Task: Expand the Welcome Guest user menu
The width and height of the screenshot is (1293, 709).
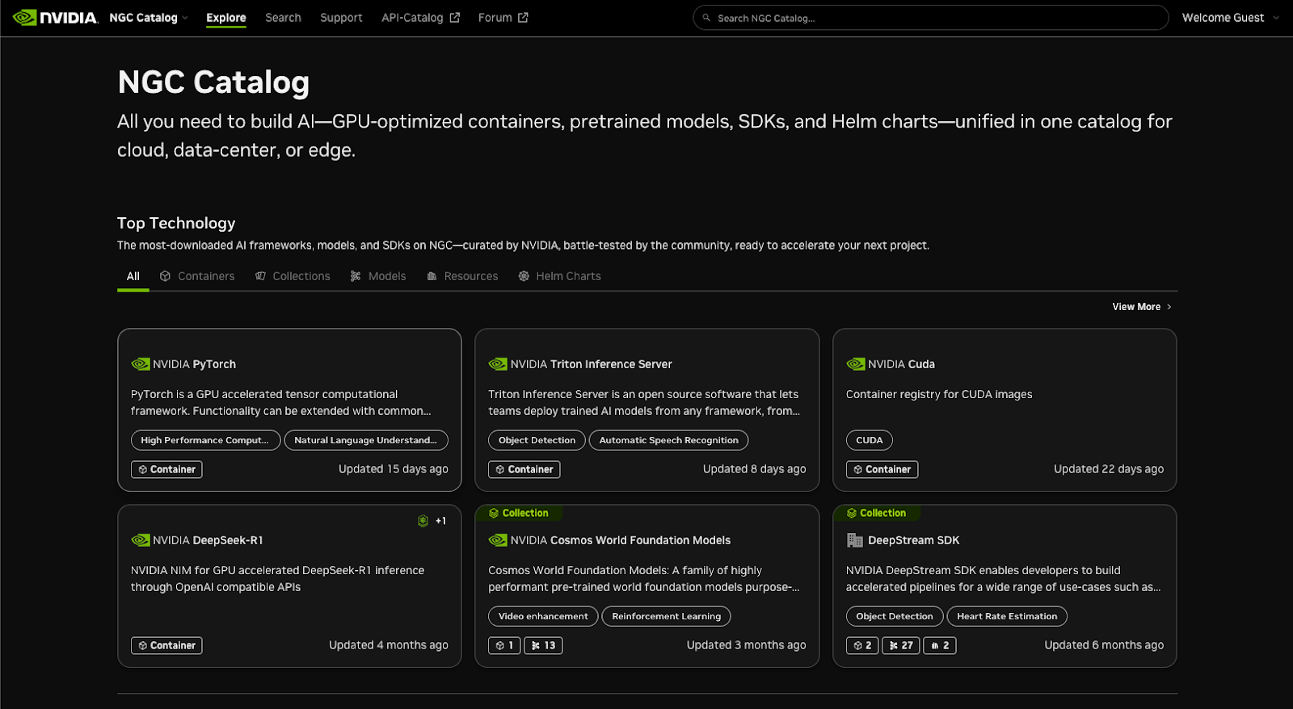Action: [1230, 18]
